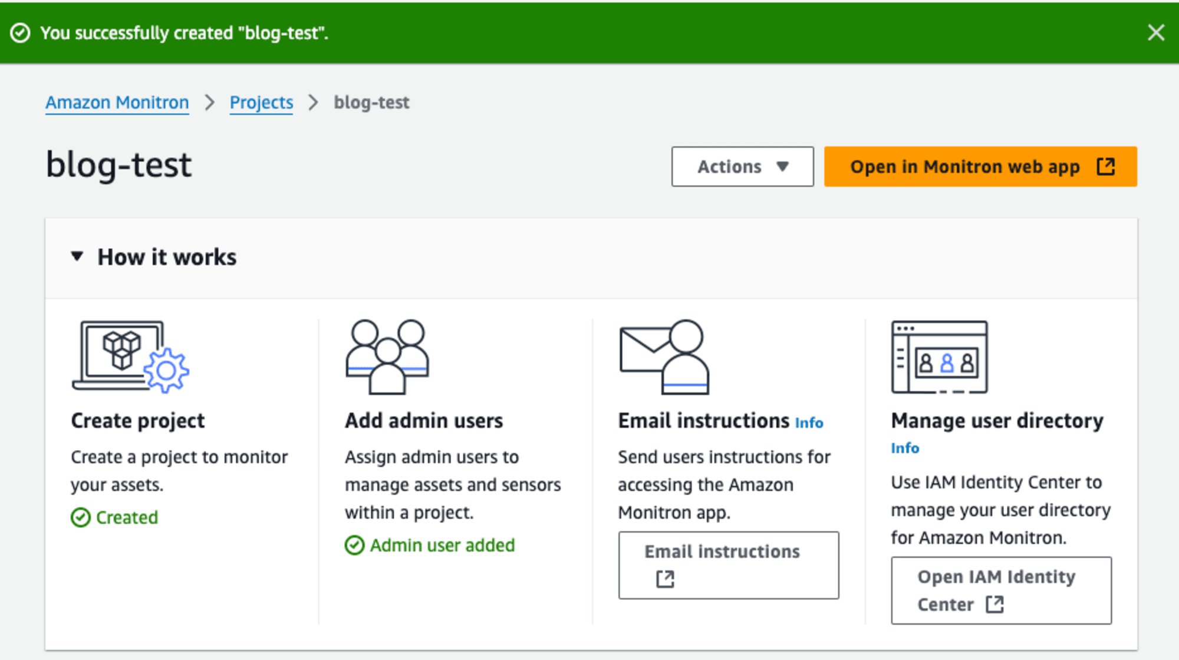The height and width of the screenshot is (660, 1179).
Task: Go to Amazon Monitron breadcrumb link
Action: pyautogui.click(x=117, y=103)
